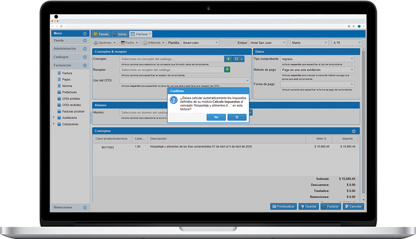Open Nómina in the Facturación sidebar

pyautogui.click(x=67, y=86)
